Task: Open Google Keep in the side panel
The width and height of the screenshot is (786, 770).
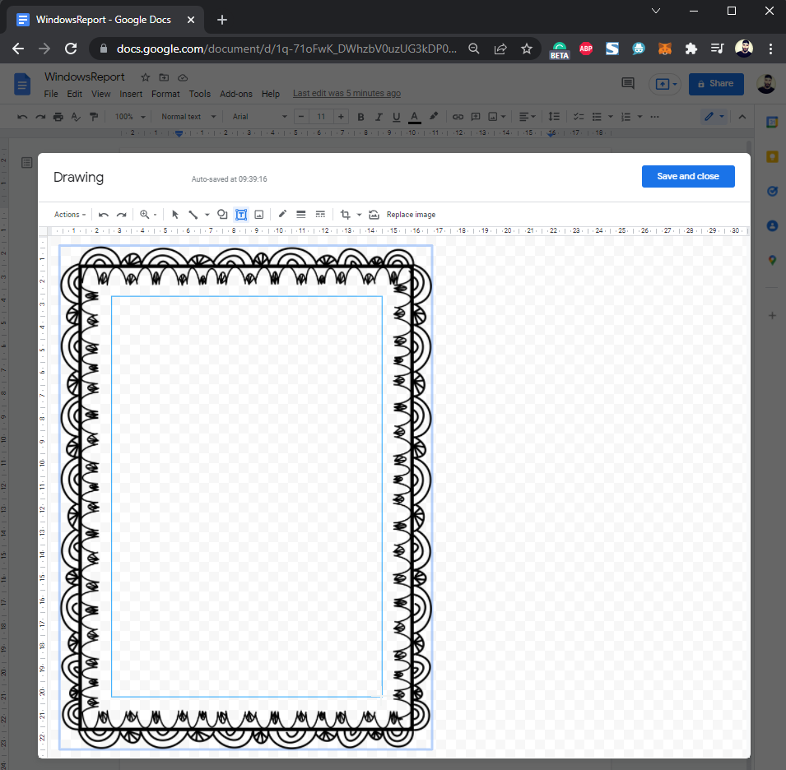Action: pyautogui.click(x=772, y=157)
